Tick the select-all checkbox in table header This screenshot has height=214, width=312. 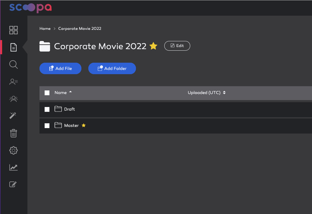pos(47,93)
